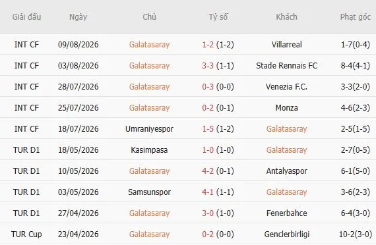
Task: Select Galatasaray in the 09/08/2026 row
Action: tap(149, 45)
